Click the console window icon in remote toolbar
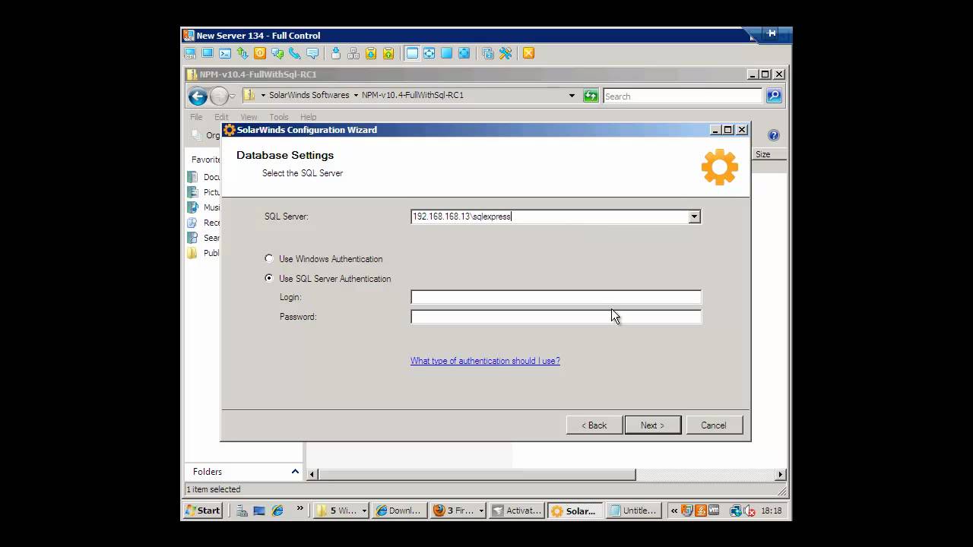Image resolution: width=973 pixels, height=547 pixels. (225, 53)
